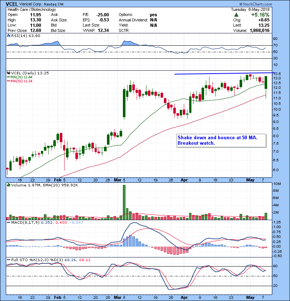Screen dimensions: 290x301
Task: Click the SCTR label in quote header
Action: 124,30
